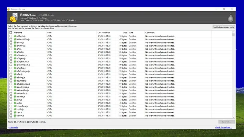This screenshot has height=137, width=244.
Task: Click the green state dot beside keys.js
Action: pyautogui.click(x=15, y=112)
